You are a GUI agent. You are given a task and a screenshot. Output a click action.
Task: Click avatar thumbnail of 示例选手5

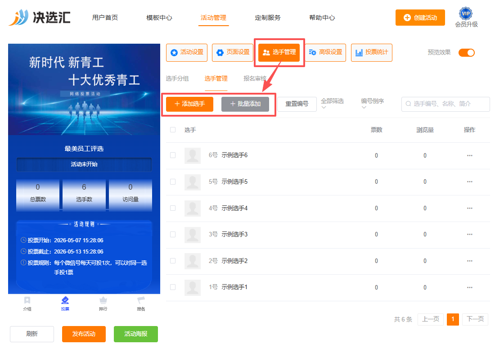point(193,182)
